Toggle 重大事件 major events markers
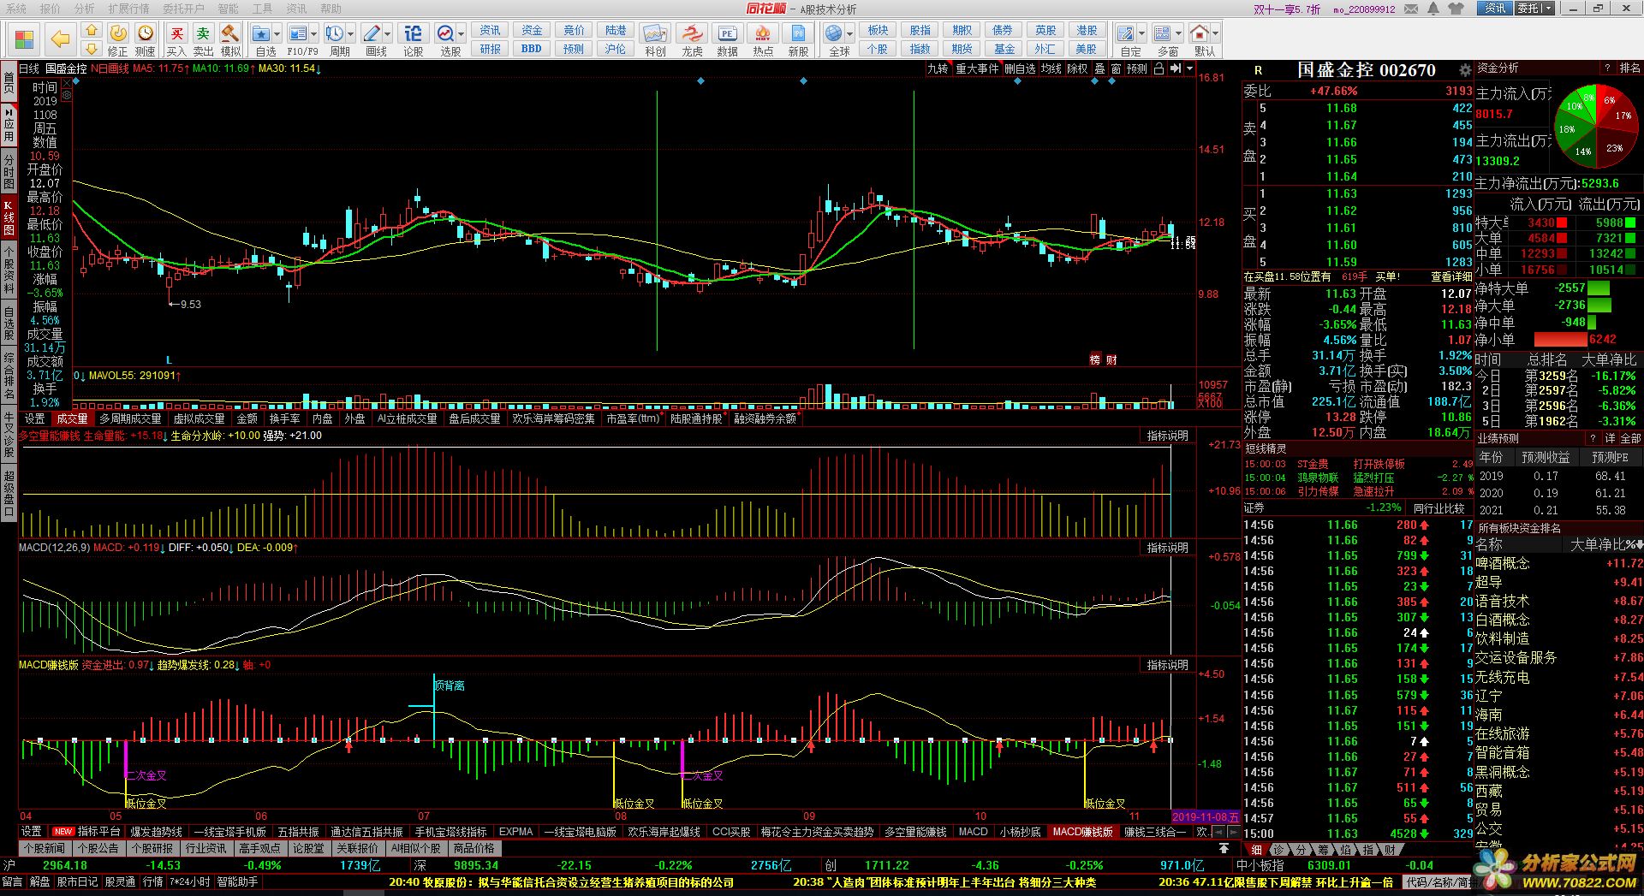 977,68
